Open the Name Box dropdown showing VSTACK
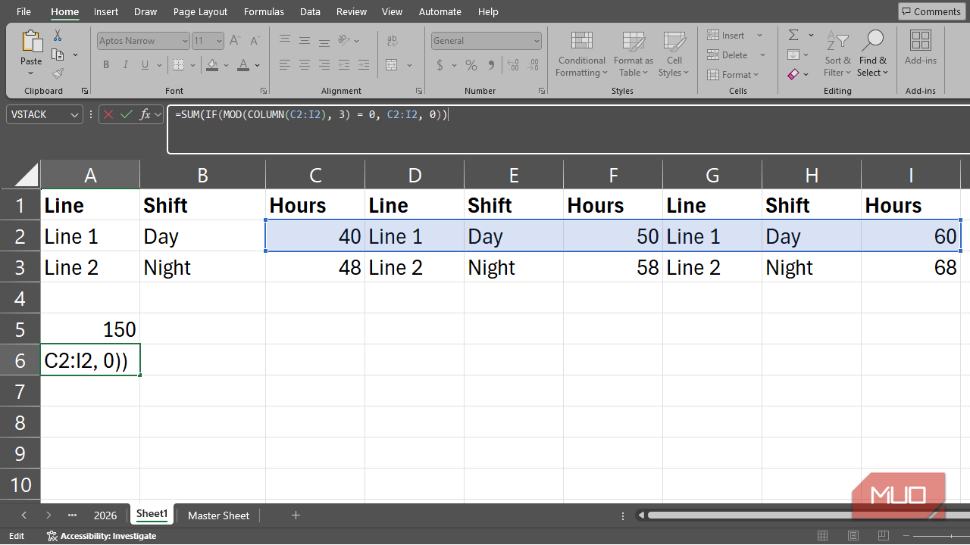 74,115
